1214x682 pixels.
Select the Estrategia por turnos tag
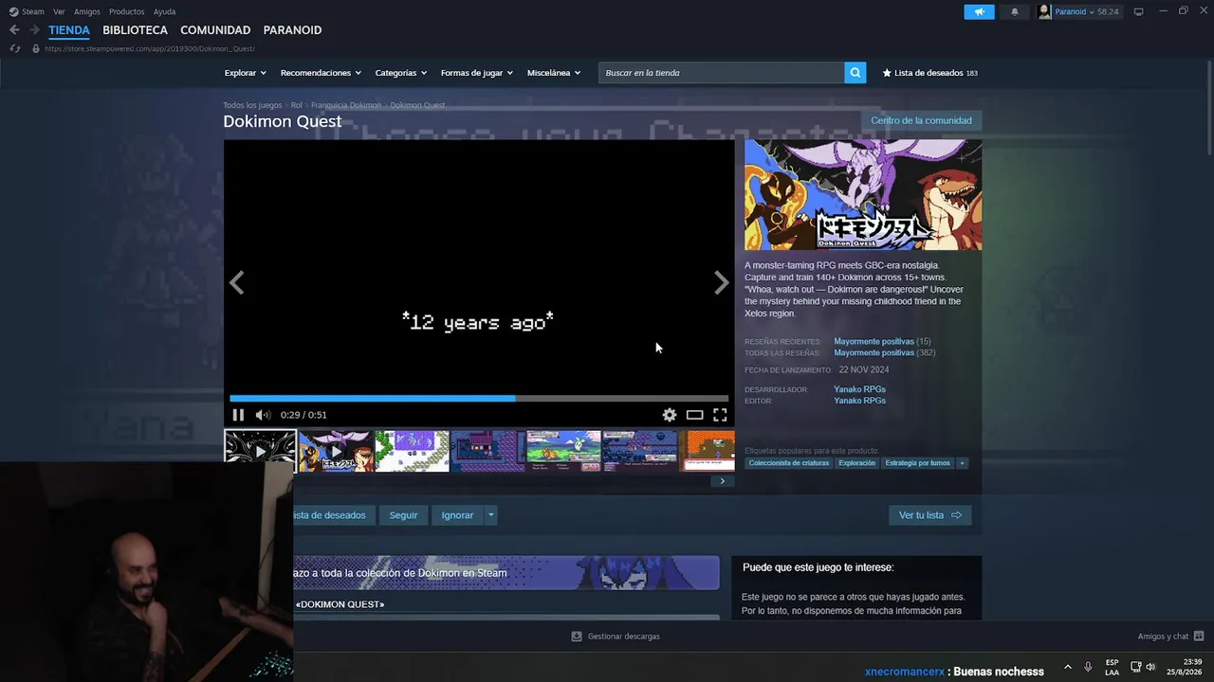917,463
